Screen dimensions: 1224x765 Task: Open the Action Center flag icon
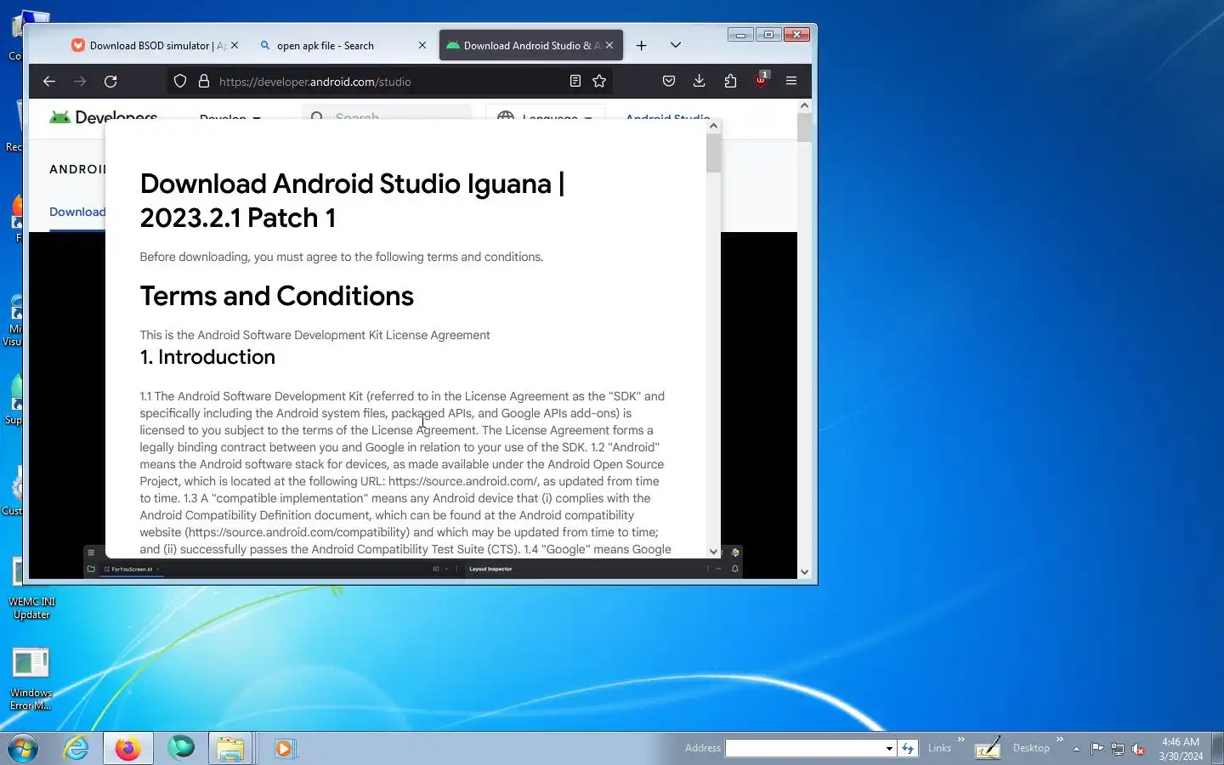pyautogui.click(x=1097, y=749)
